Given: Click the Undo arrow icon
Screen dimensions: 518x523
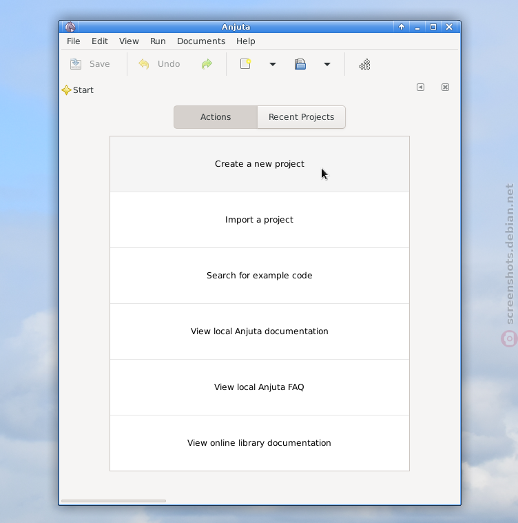Looking at the screenshot, I should tap(144, 63).
